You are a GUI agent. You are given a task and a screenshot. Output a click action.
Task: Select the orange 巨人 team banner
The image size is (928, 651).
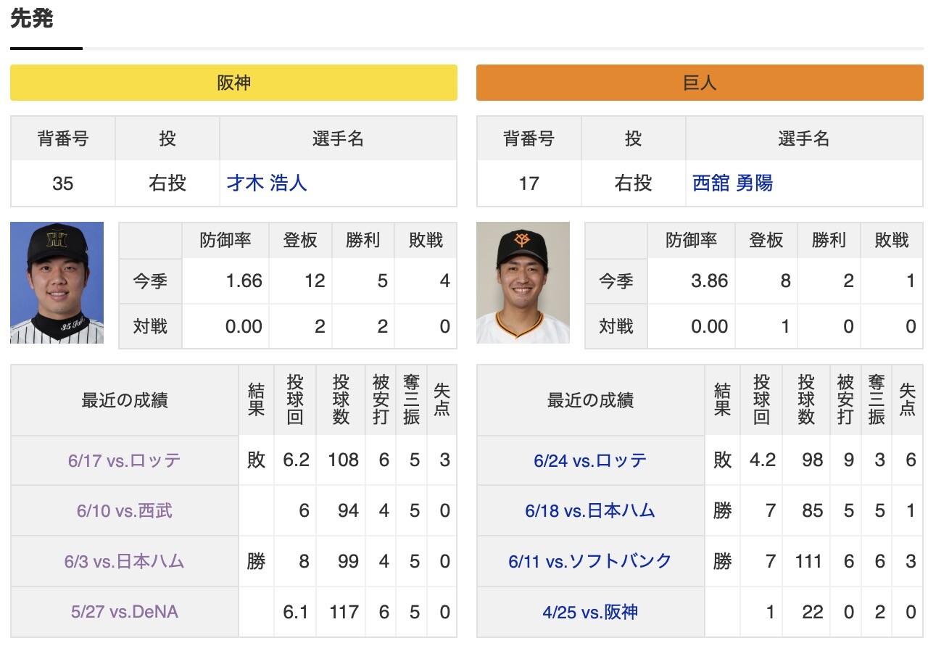[697, 83]
